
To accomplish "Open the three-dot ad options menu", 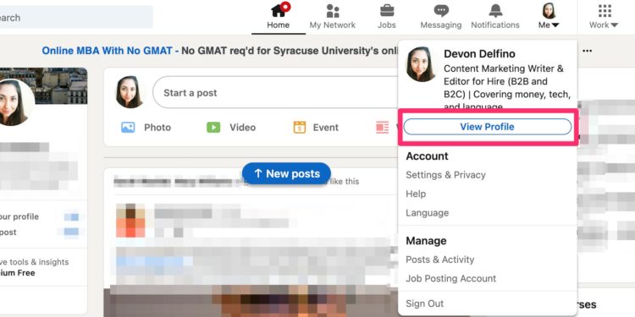I will [587, 51].
